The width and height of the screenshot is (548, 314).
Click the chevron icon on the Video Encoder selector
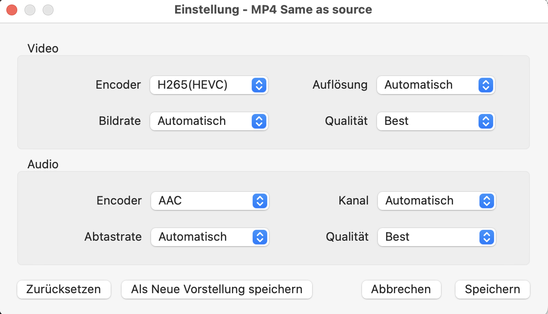tap(259, 85)
